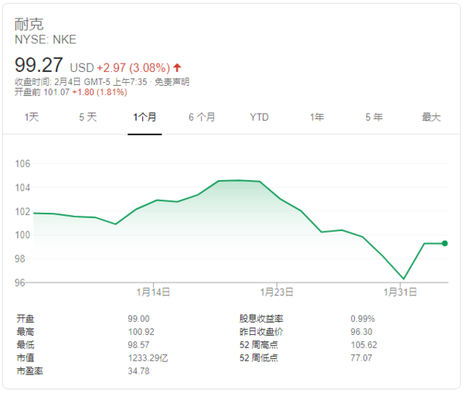Click the green endpoint dot on chart
The height and width of the screenshot is (393, 463).
coord(444,243)
